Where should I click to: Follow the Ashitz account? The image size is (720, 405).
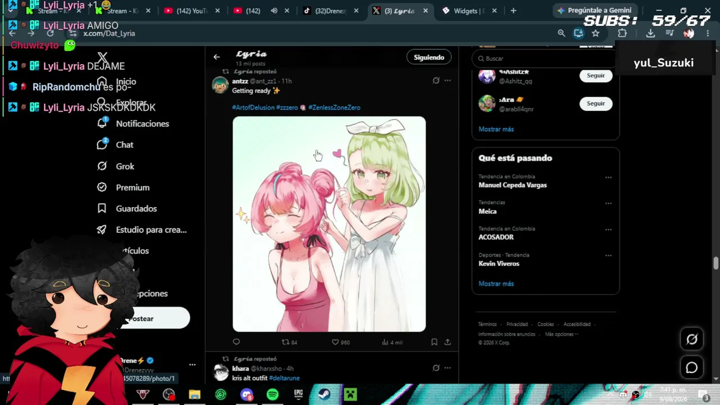[x=596, y=75]
